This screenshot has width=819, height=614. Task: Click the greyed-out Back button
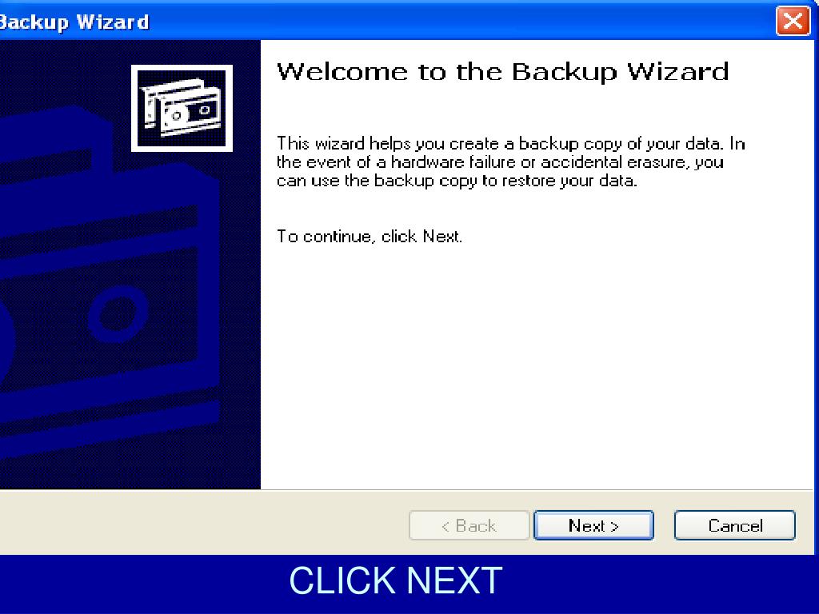pos(469,525)
